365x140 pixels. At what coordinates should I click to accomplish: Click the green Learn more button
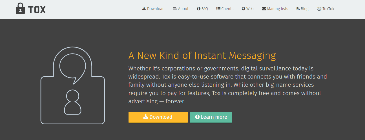click(x=211, y=117)
